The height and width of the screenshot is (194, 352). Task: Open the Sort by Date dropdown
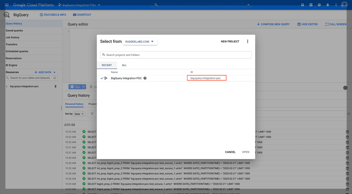(x=80, y=114)
